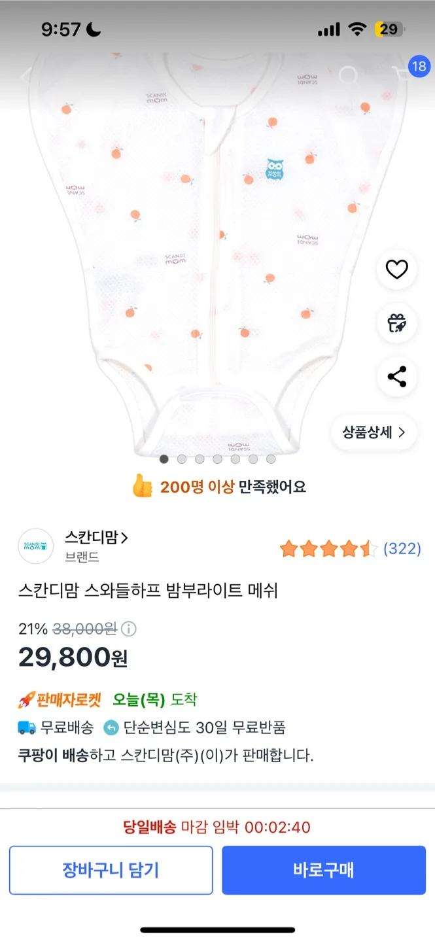435x942 pixels.
Task: Tap the 스칸디맘 brand logo
Action: point(36,546)
